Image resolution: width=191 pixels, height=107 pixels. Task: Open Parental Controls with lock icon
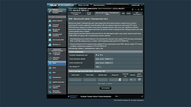click(x=57, y=35)
